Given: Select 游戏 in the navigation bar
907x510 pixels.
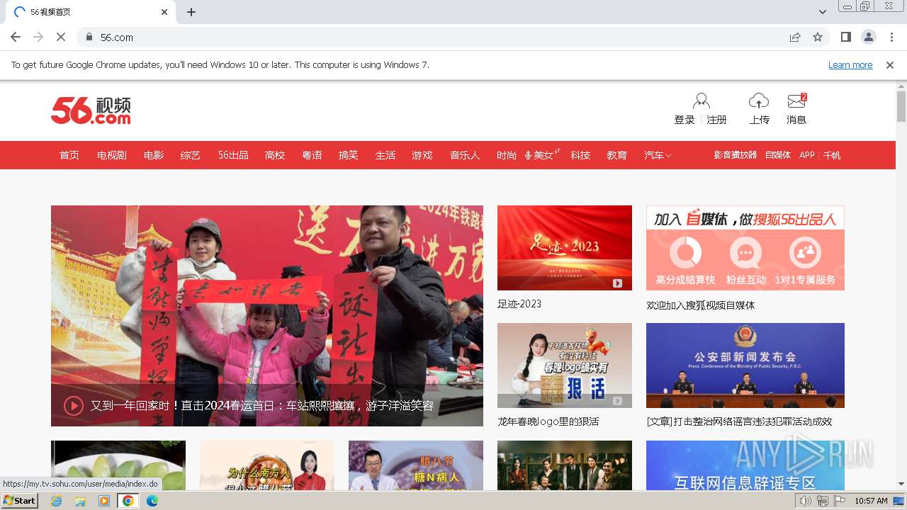Looking at the screenshot, I should pos(422,155).
